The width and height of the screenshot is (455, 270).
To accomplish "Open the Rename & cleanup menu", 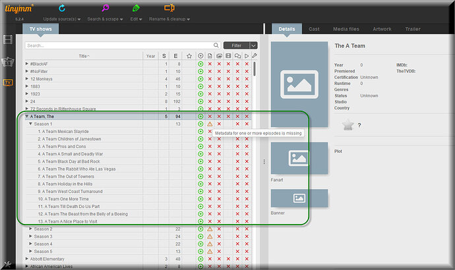I will (169, 19).
